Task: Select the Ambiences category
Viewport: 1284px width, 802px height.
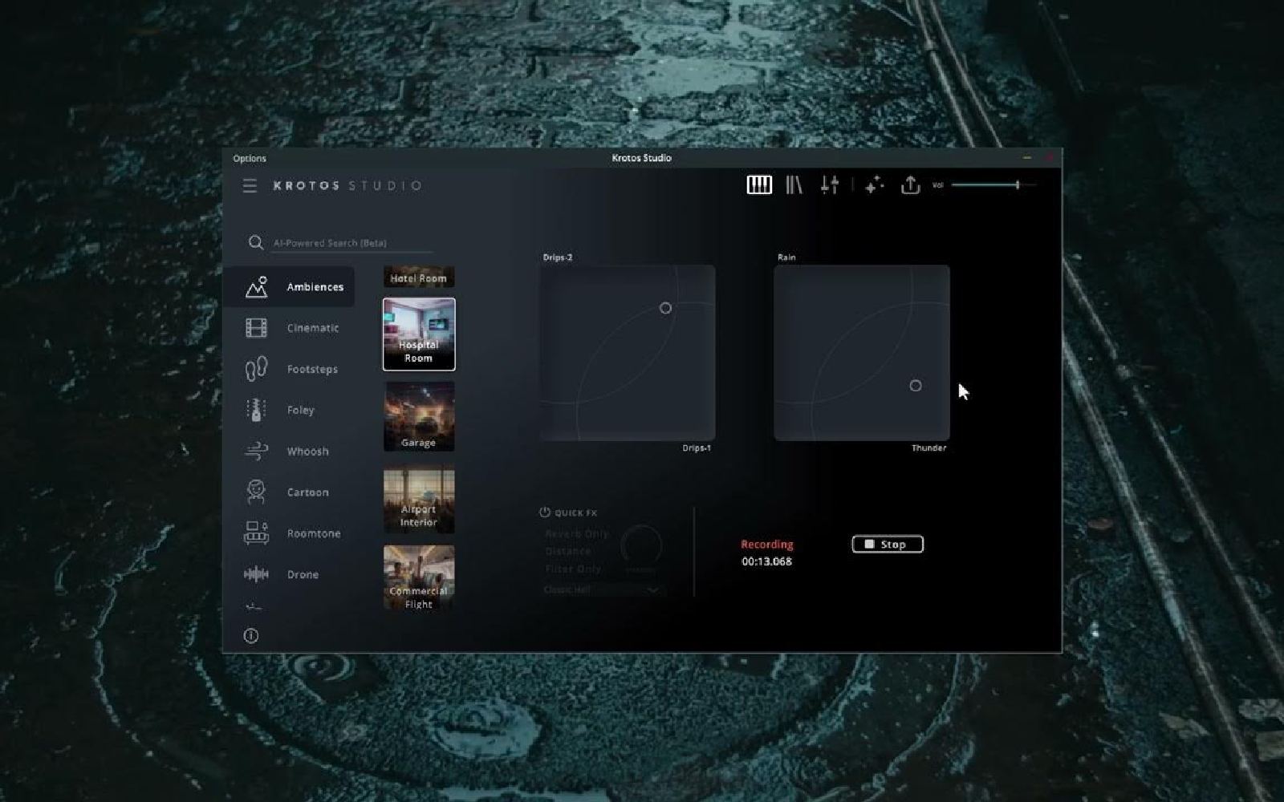Action: 289,287
